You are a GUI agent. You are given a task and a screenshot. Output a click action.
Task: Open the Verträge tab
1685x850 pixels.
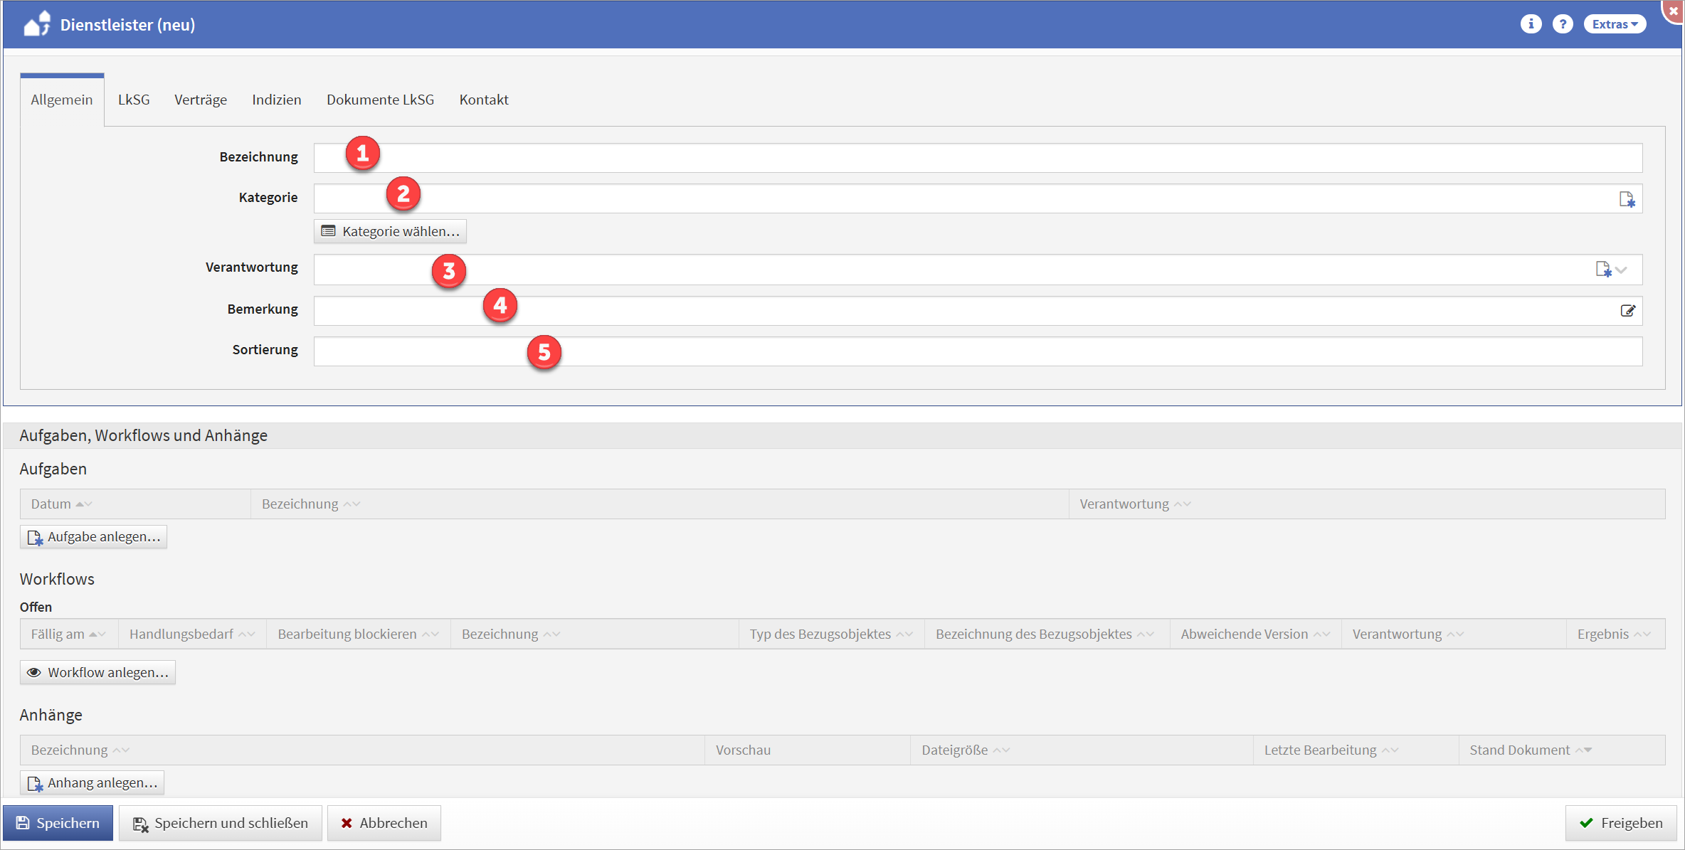(x=201, y=100)
